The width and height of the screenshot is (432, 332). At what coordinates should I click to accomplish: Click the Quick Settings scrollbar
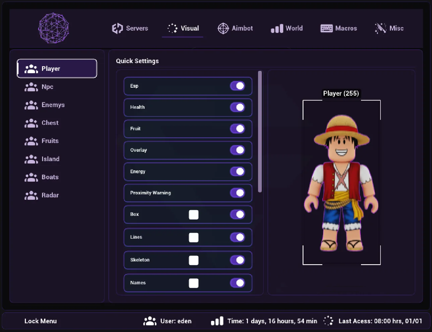260,132
